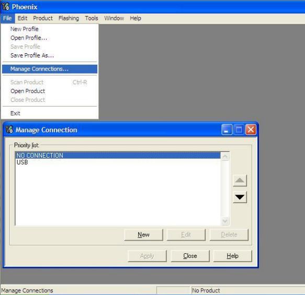Minimize the Manage Connection dialog
Viewport: 305px width, 295px height.
coord(227,129)
